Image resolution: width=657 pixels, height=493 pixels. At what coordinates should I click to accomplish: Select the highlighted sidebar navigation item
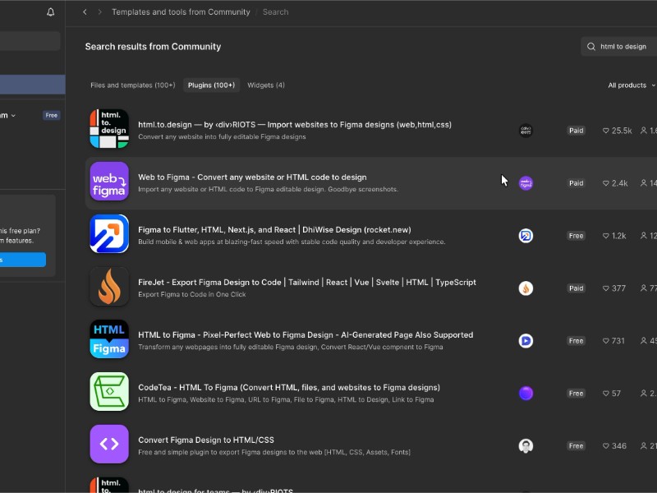coord(32,85)
